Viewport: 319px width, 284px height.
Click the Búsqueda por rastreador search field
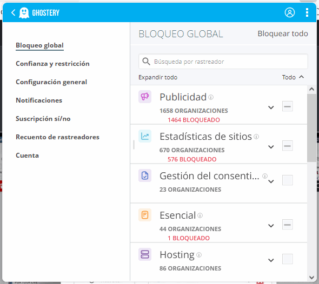[x=223, y=62]
